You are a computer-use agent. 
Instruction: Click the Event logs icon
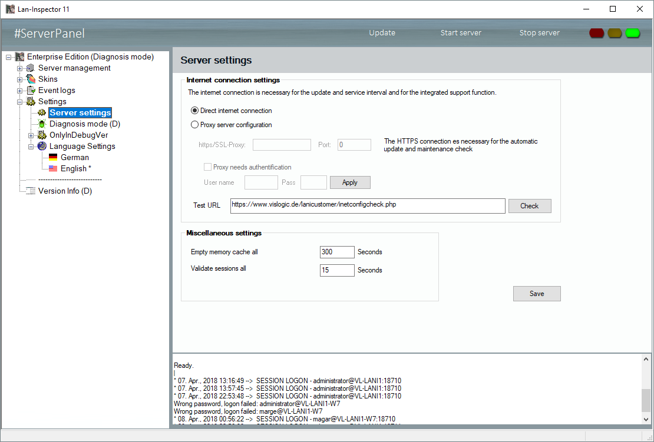pyautogui.click(x=31, y=91)
